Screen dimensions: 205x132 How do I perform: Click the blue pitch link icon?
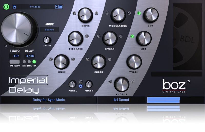tap(81, 86)
